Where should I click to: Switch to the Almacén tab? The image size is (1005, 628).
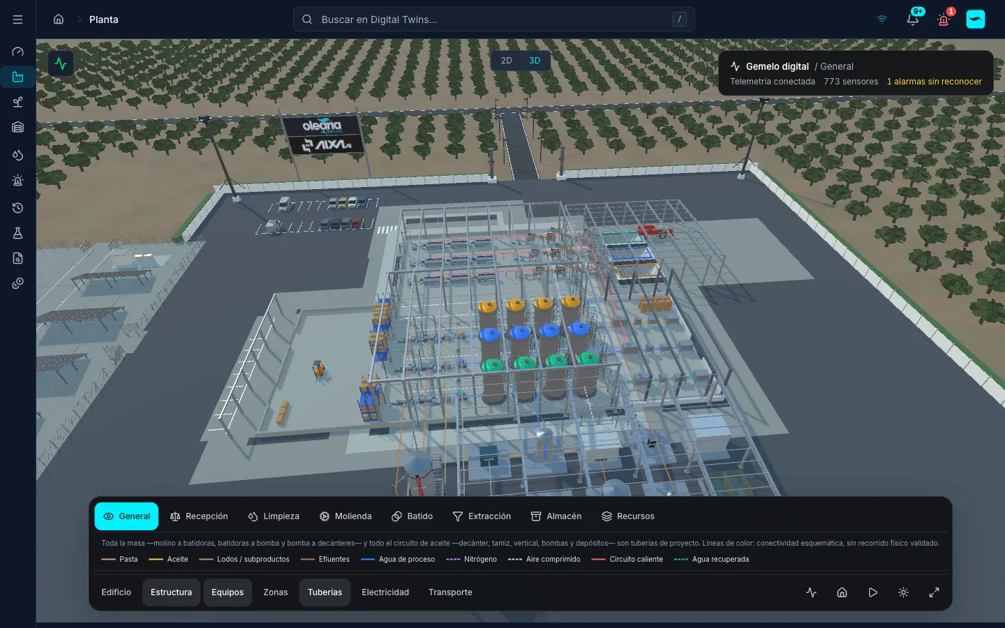tap(556, 516)
